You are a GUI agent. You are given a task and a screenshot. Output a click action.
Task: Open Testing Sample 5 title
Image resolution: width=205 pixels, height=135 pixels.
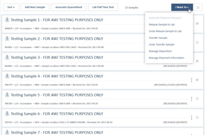(x=57, y=95)
